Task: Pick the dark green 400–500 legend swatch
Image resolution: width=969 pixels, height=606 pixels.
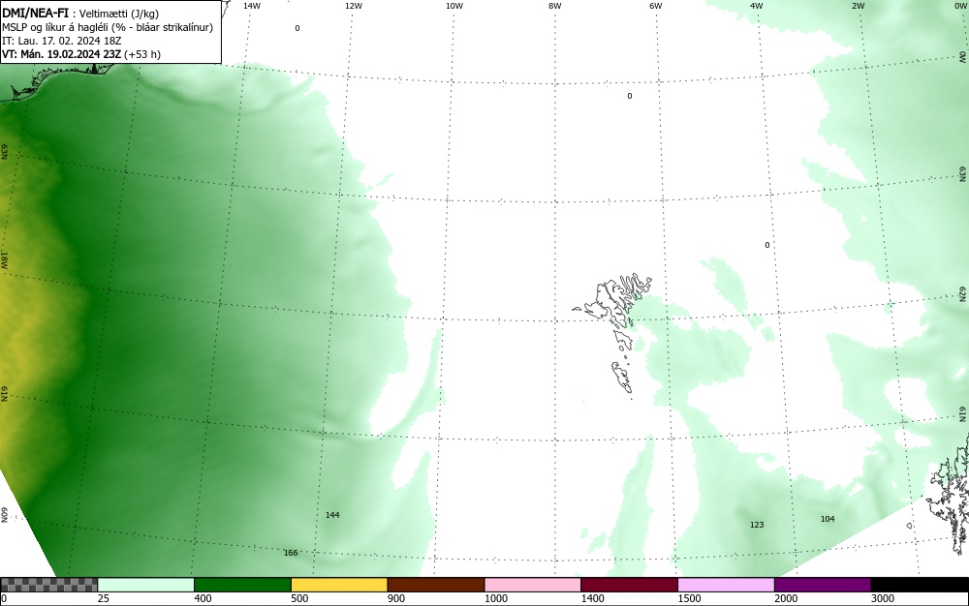Action: pyautogui.click(x=242, y=585)
